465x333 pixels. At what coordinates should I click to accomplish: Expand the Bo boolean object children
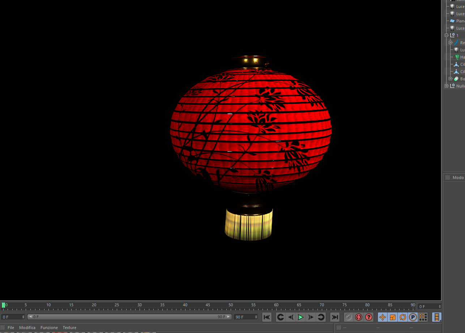(451, 79)
